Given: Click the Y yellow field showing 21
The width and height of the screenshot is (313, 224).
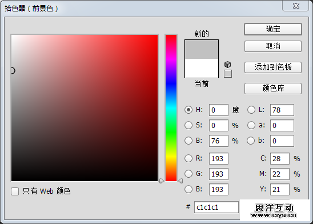Looking at the screenshot, I should (x=280, y=189).
